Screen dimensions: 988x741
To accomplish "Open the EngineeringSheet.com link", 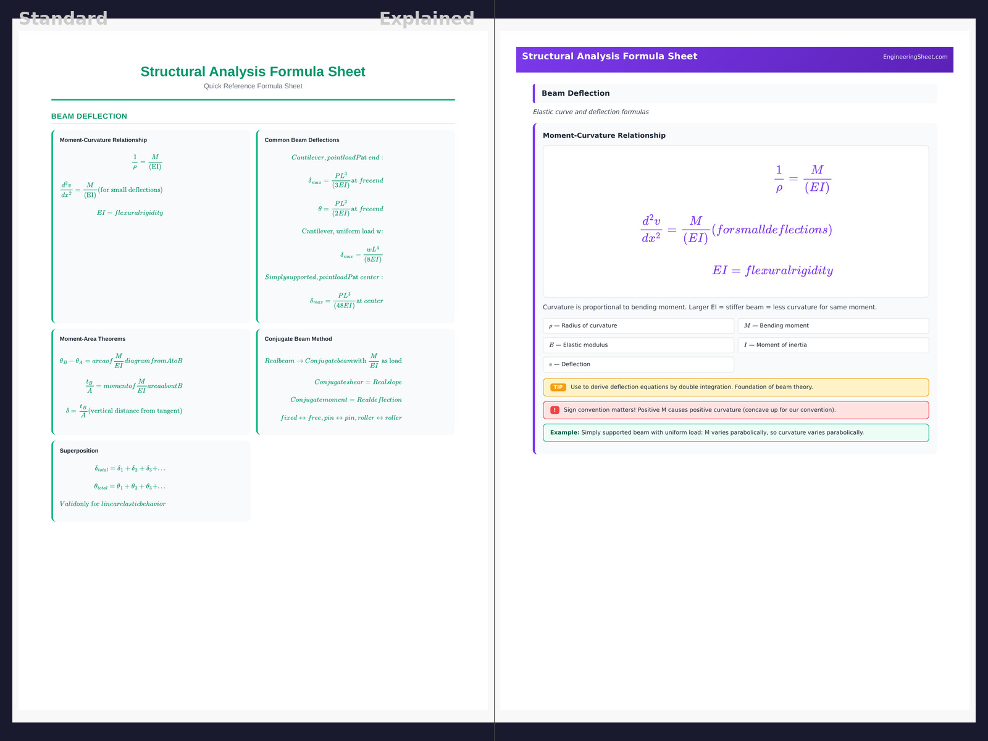I will (x=915, y=57).
